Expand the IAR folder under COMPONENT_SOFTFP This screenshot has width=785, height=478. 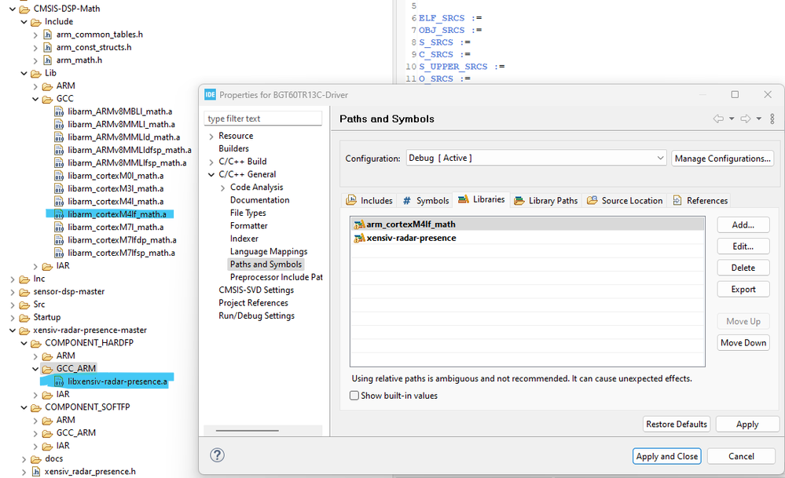35,447
